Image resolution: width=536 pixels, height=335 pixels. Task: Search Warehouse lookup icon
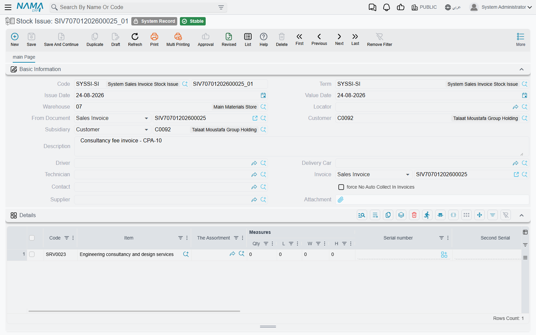[x=263, y=107]
